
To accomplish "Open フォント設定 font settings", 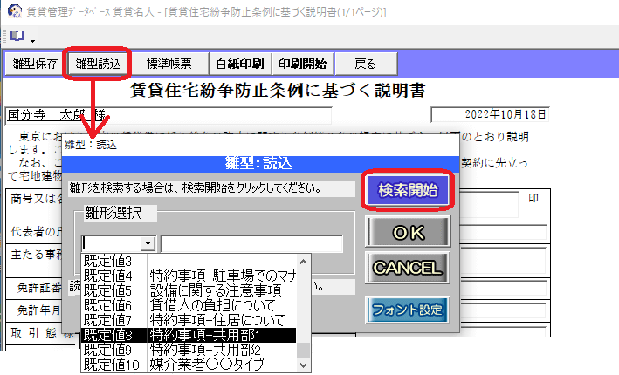I will tap(407, 309).
